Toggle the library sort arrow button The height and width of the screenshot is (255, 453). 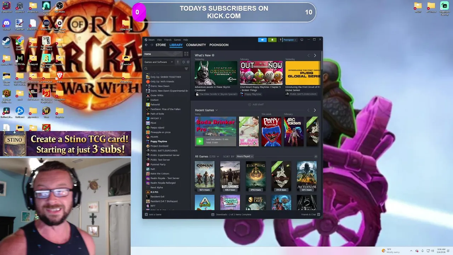coord(178,62)
